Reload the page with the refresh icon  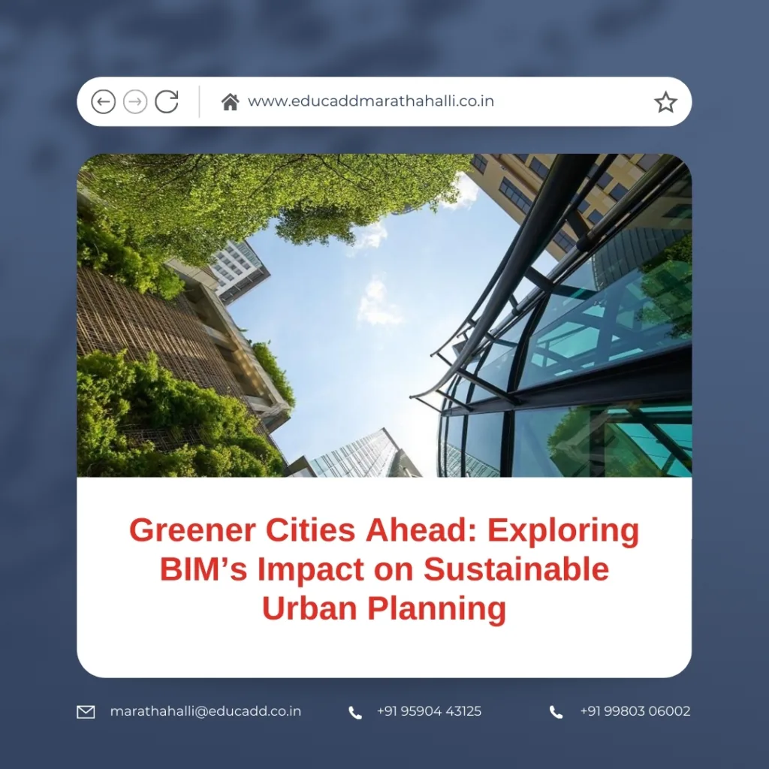[x=167, y=101]
